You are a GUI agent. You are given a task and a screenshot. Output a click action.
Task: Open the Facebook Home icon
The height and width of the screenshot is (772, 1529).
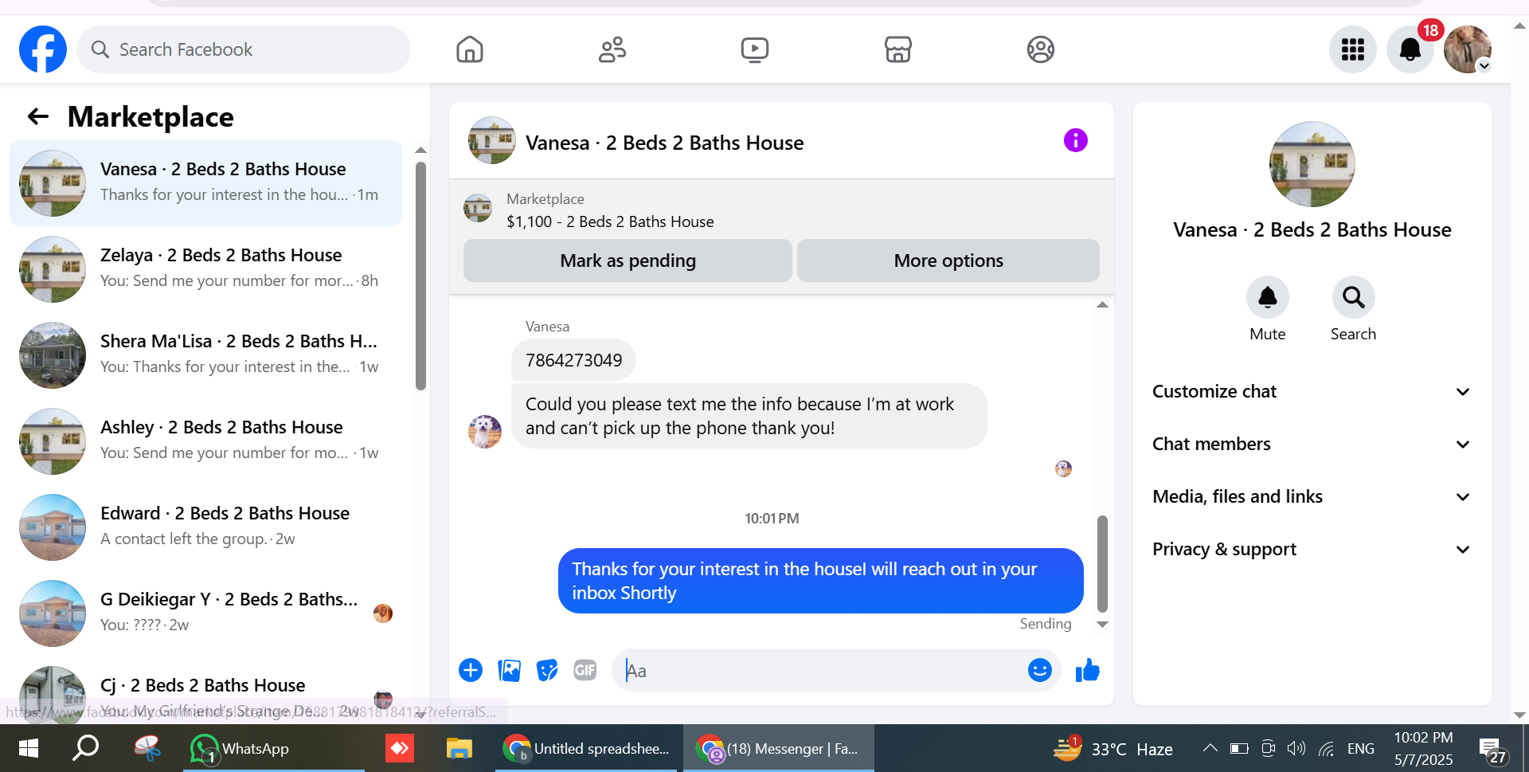click(470, 49)
